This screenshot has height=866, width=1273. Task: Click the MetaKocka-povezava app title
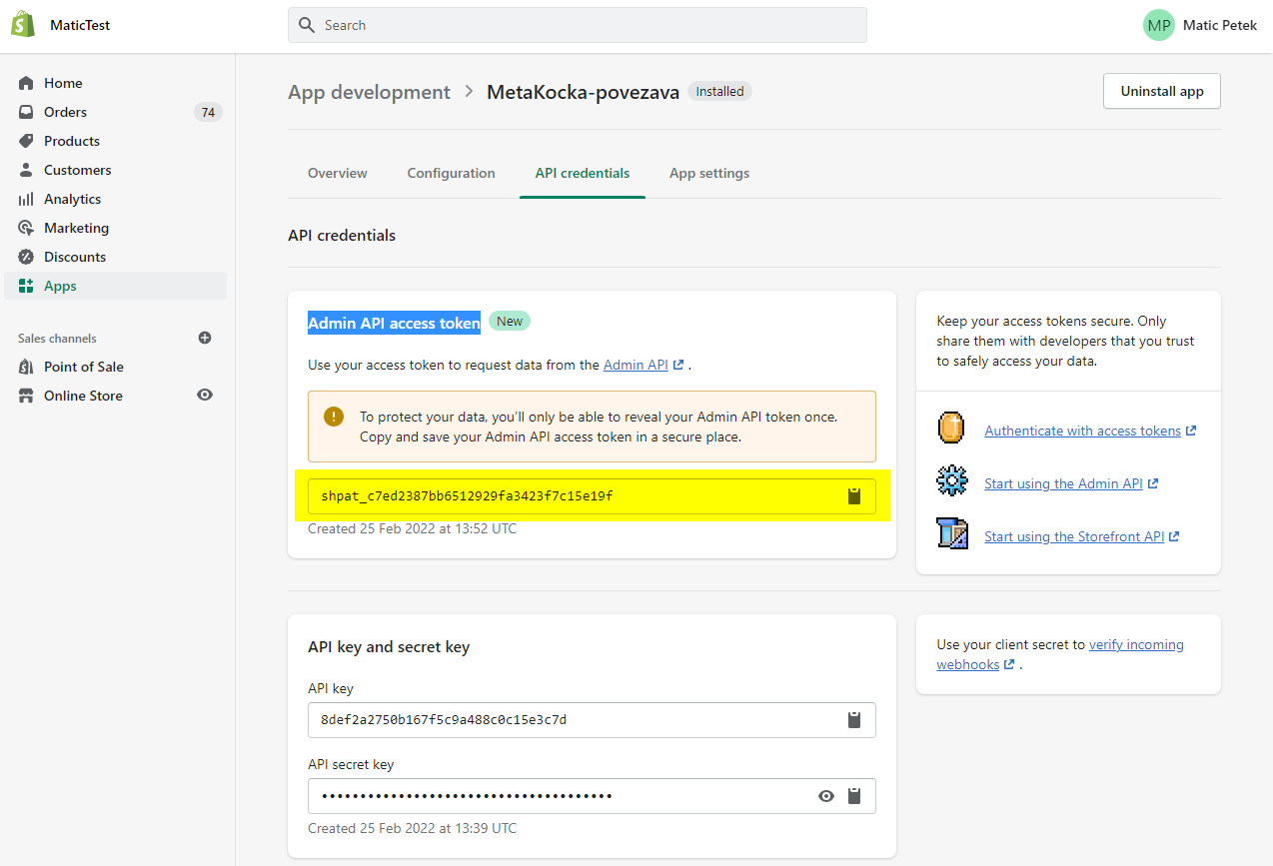[x=583, y=92]
